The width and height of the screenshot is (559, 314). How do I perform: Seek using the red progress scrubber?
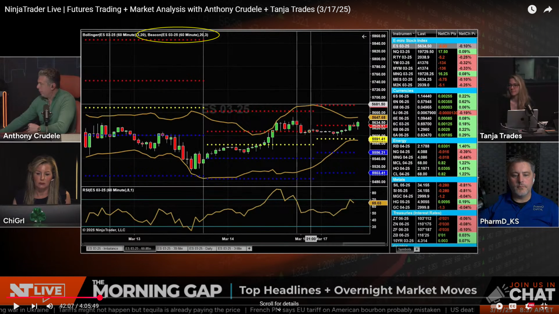[100, 297]
